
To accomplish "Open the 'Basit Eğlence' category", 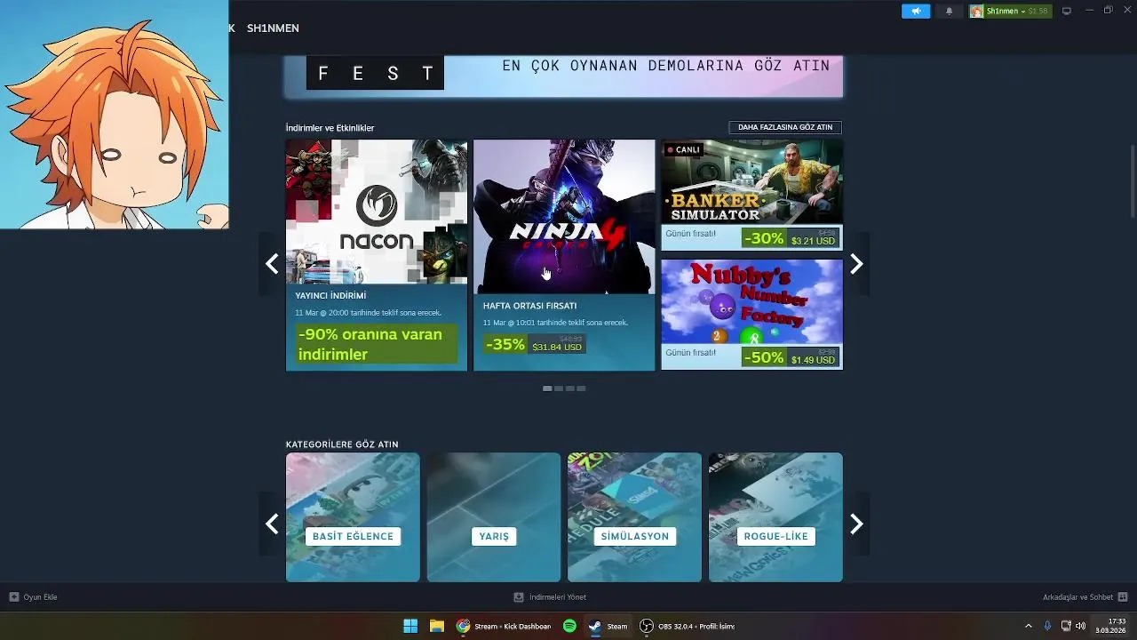I will 353,517.
